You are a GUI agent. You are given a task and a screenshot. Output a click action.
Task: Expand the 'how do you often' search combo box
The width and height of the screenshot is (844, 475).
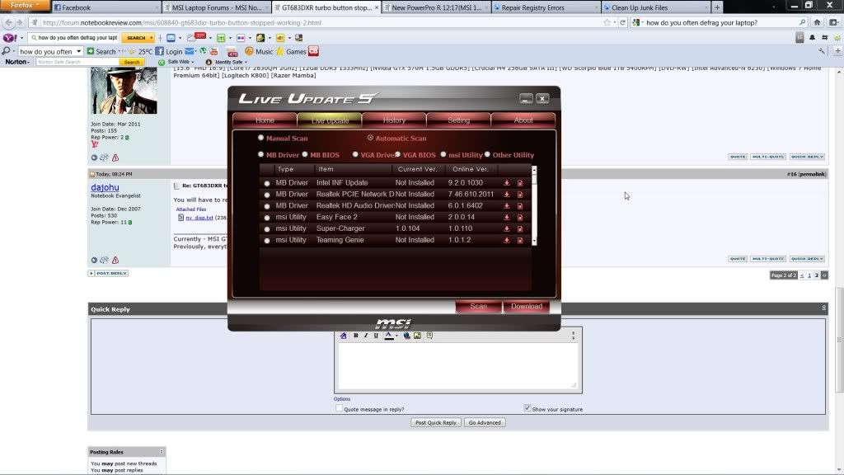point(78,51)
